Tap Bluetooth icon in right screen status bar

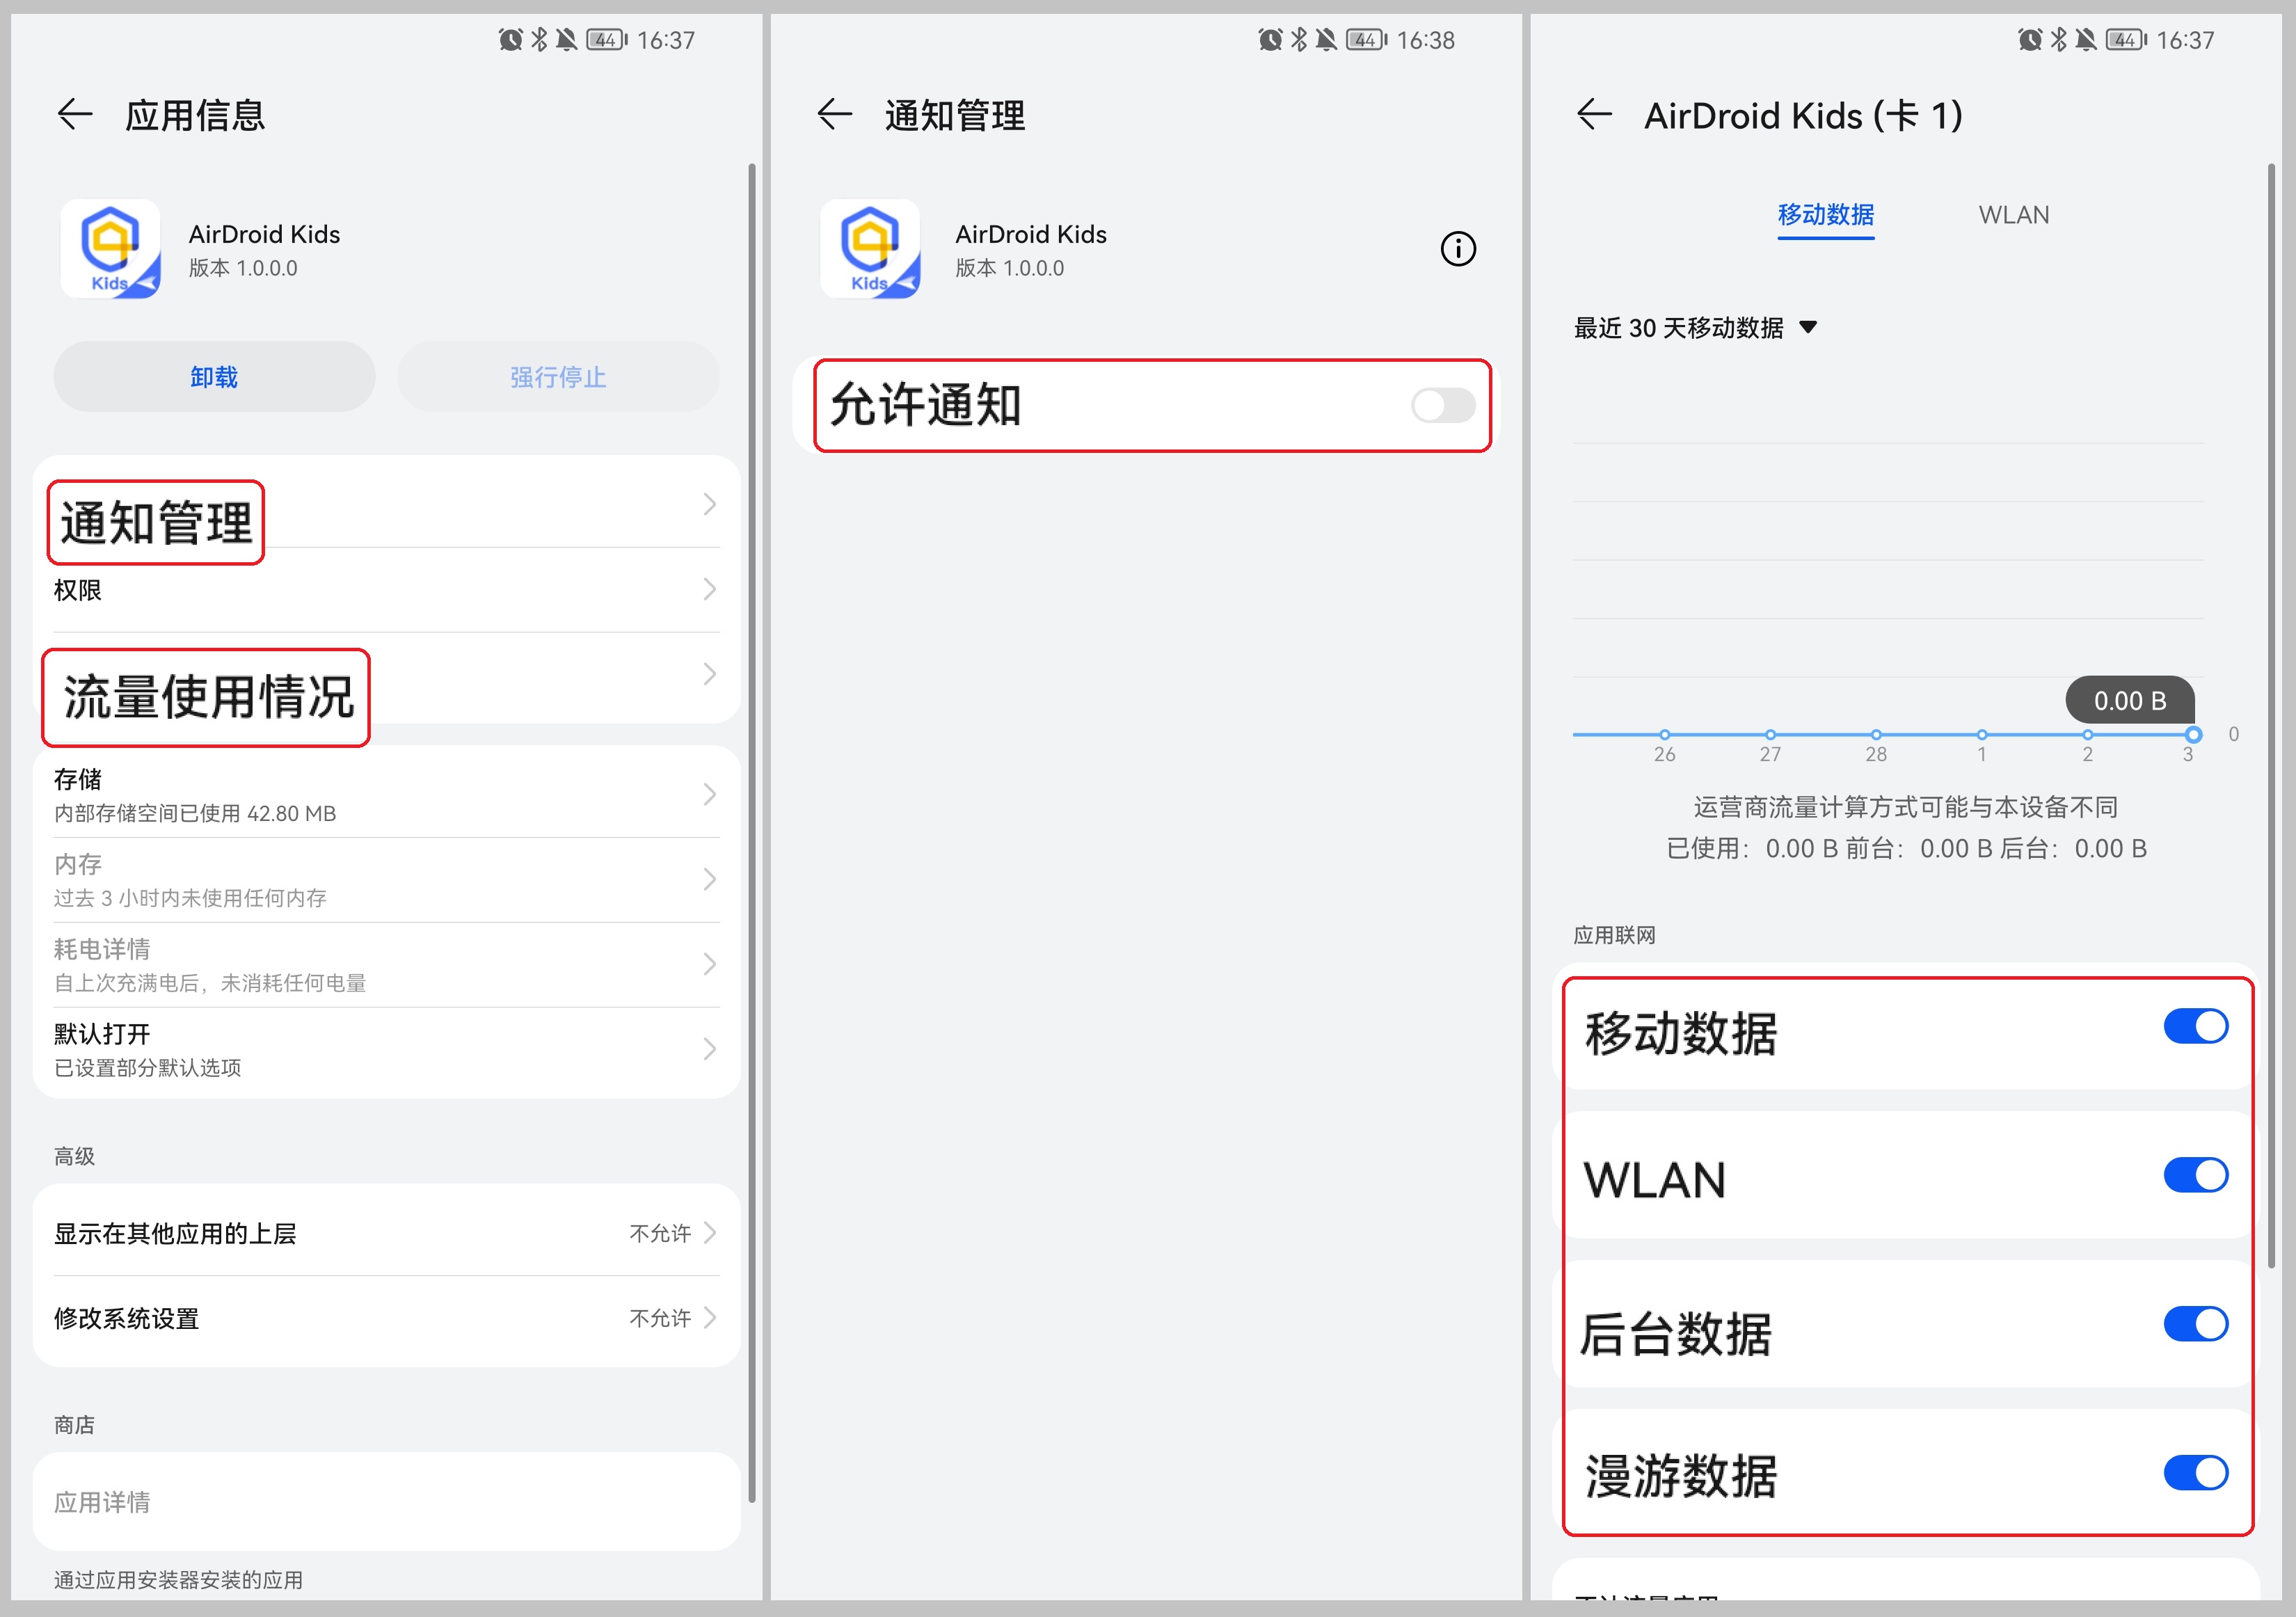(2060, 40)
